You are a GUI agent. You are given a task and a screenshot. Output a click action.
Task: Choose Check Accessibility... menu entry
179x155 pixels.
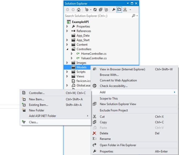pos(113,86)
